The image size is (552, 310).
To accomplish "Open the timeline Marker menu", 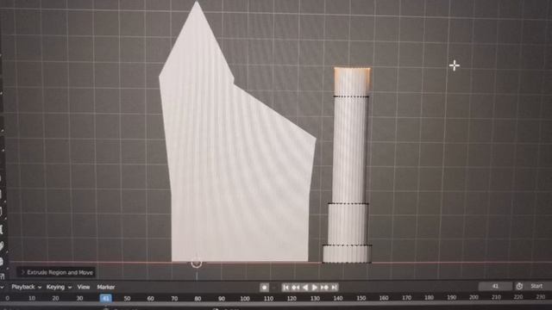I will point(106,287).
